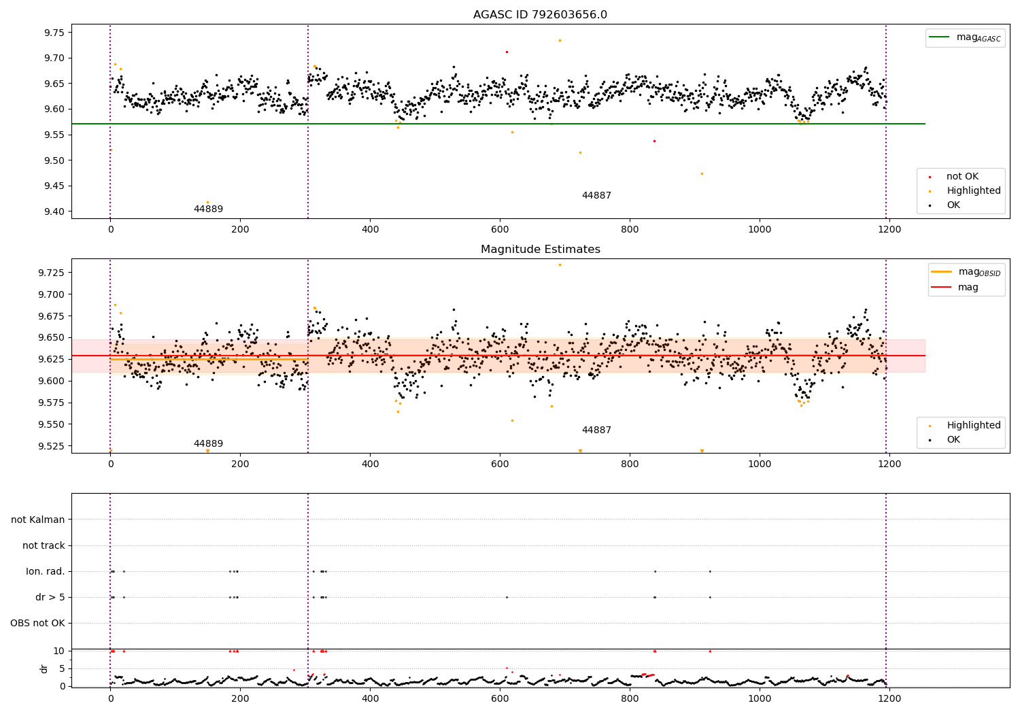Click the 44887 label in the top plot
Viewport: 1020px width, 714px height.
(596, 196)
